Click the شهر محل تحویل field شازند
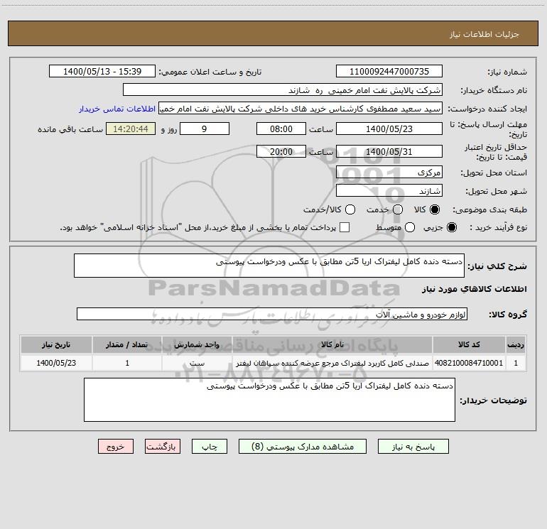 click(389, 190)
